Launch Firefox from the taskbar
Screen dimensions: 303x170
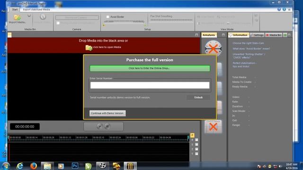coord(34,166)
